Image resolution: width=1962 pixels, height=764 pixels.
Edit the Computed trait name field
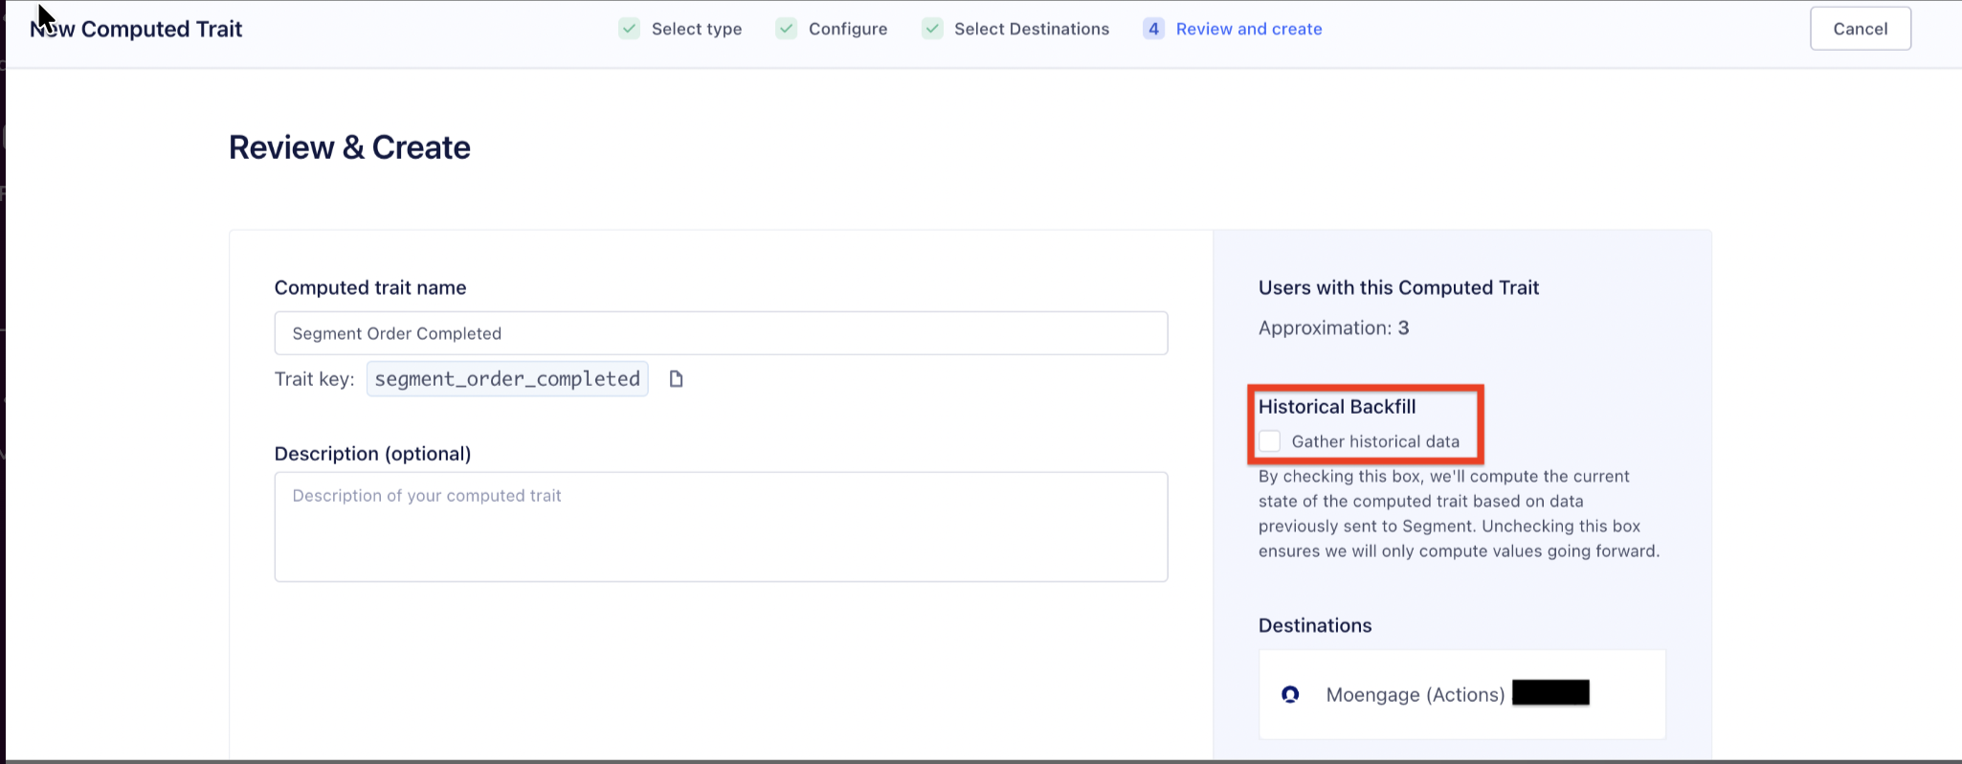[x=721, y=333]
